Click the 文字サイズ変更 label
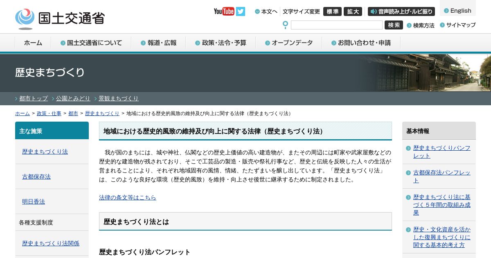 (301, 11)
